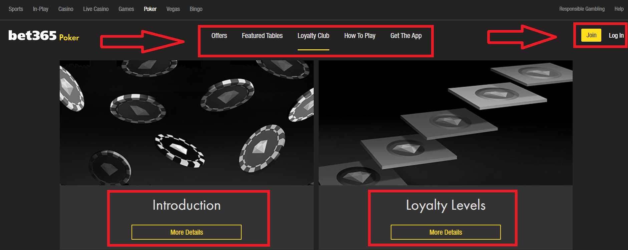Open the Help link
The height and width of the screenshot is (250, 628).
(619, 9)
